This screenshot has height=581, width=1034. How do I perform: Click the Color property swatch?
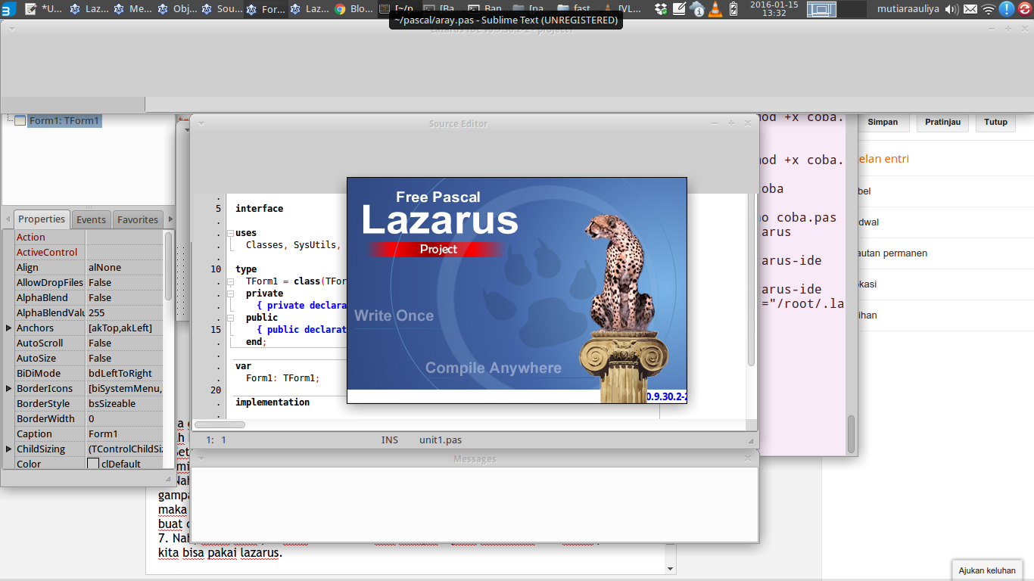[x=93, y=464]
